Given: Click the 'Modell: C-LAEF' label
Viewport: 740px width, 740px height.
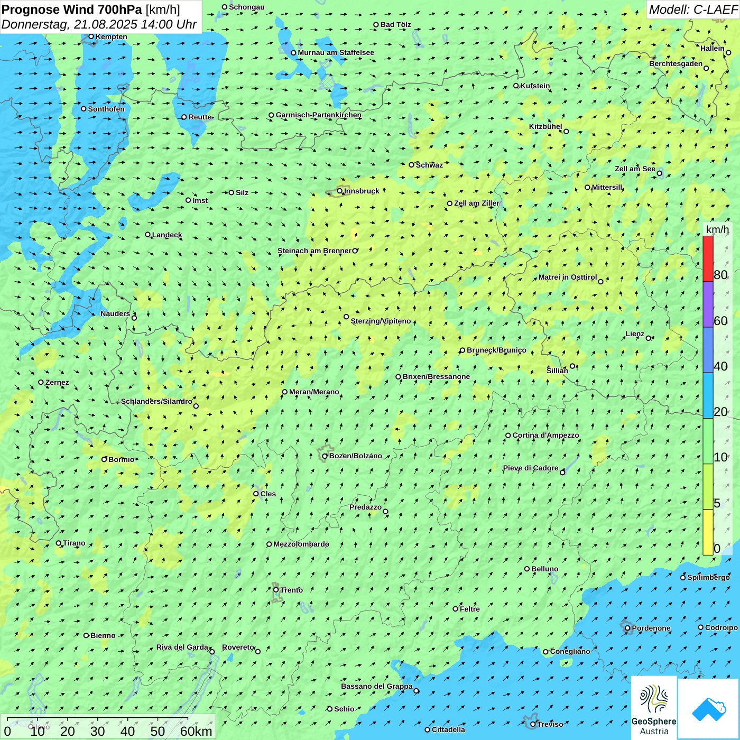Looking at the screenshot, I should [693, 10].
